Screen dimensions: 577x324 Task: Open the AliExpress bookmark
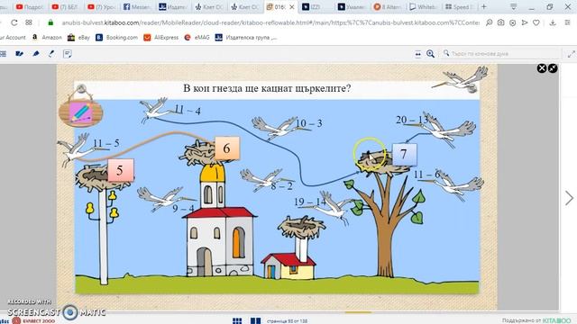(x=161, y=38)
